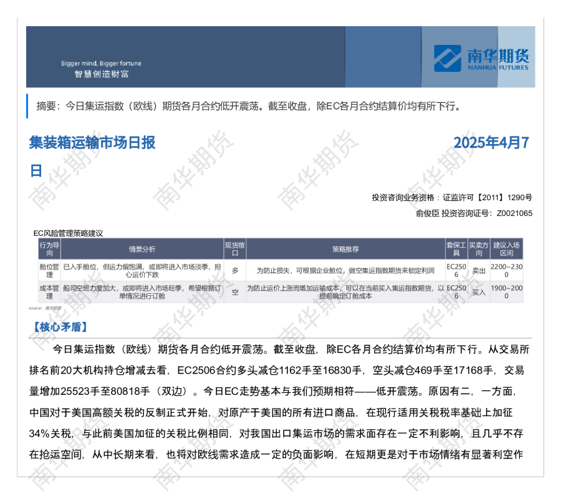This screenshot has width=561, height=494.
Task: Click the "Bigger mind, Bigger fortune" slogan
Action: [101, 64]
